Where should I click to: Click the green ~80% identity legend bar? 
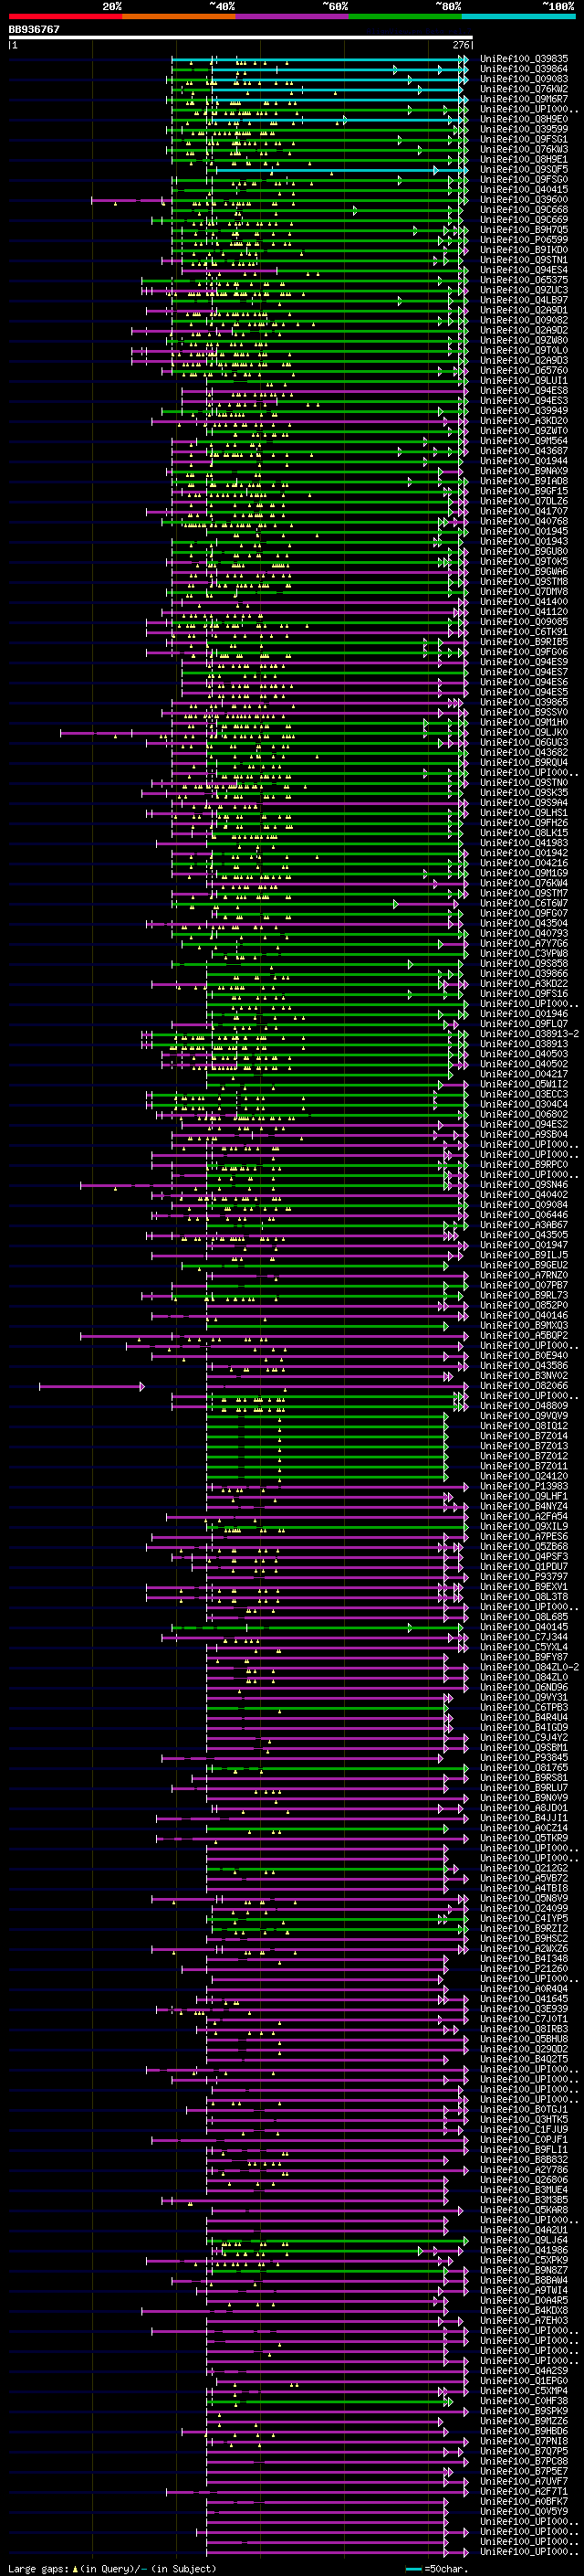[405, 16]
